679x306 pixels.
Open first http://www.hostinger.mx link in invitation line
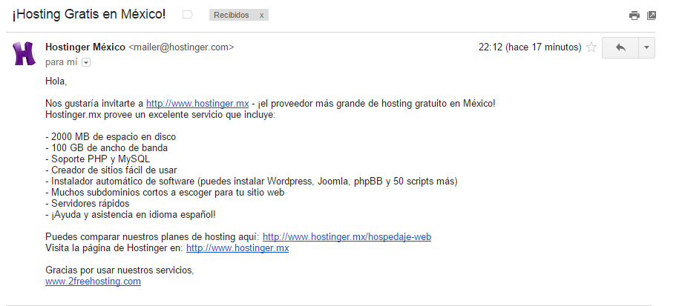coord(197,104)
